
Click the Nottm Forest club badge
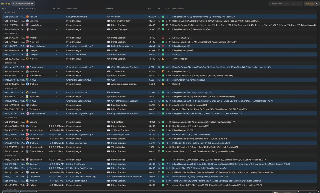click(27, 76)
